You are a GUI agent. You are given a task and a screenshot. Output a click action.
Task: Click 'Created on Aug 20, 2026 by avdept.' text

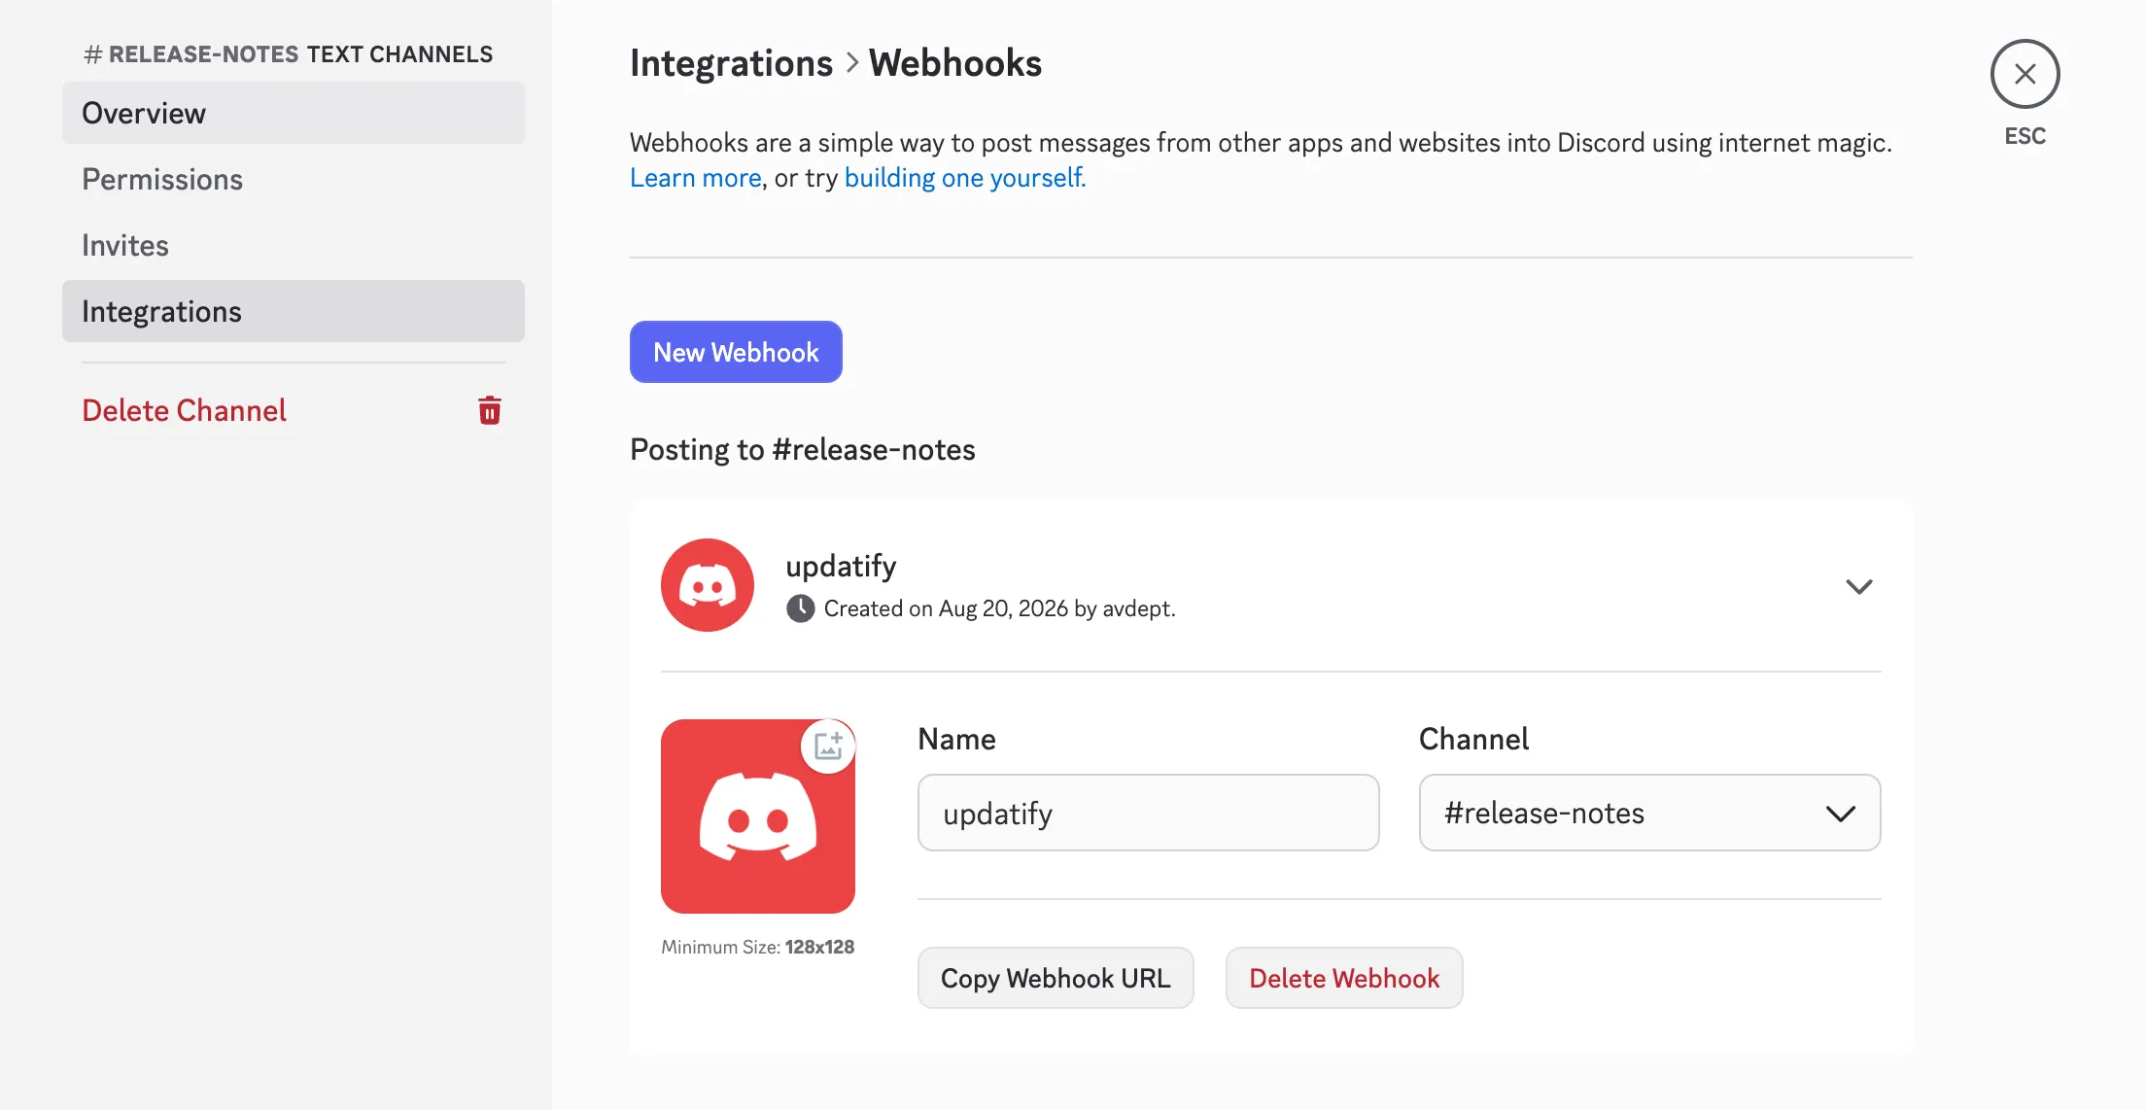pyautogui.click(x=999, y=608)
